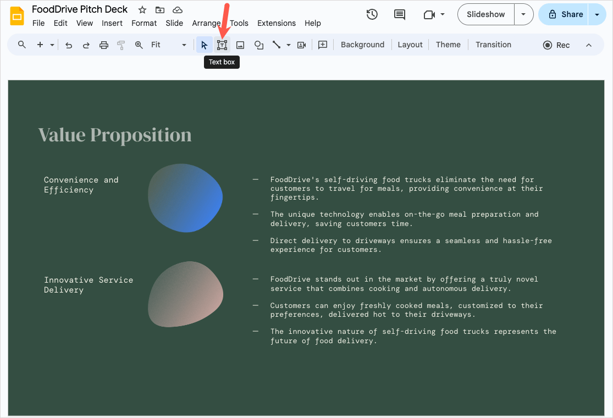Click the video call camera icon
Screen dimensions: 613x418
coord(429,15)
